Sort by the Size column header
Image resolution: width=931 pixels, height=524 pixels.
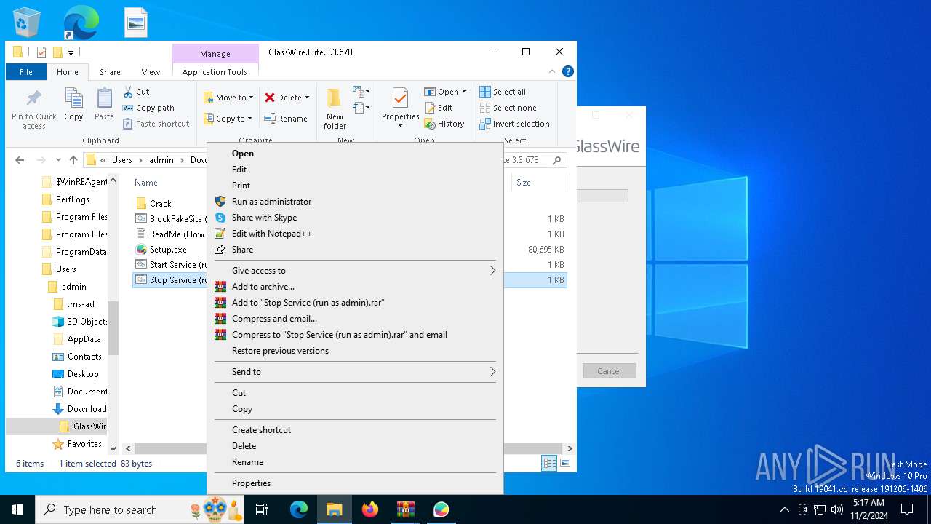pyautogui.click(x=524, y=183)
